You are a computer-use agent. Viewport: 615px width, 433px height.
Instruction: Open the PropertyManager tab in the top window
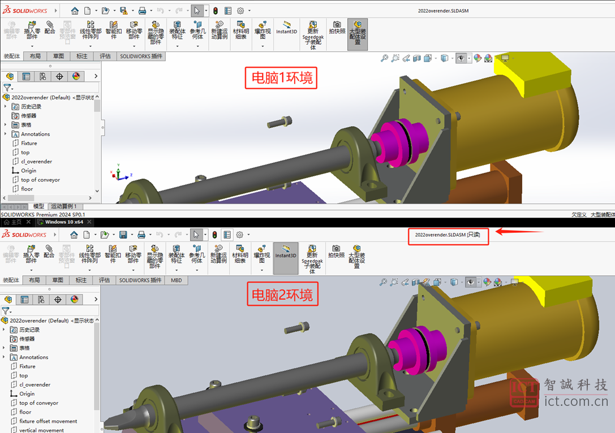(x=26, y=76)
